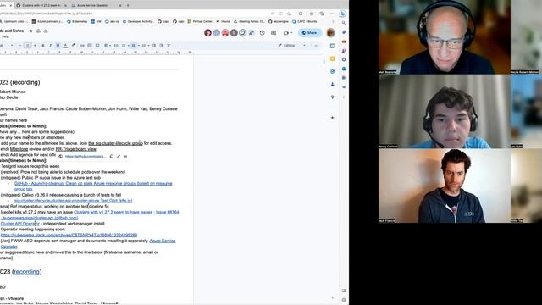Toggle italic formatting in Docs toolbar
Screen dimensions: 542x305
click(50, 46)
